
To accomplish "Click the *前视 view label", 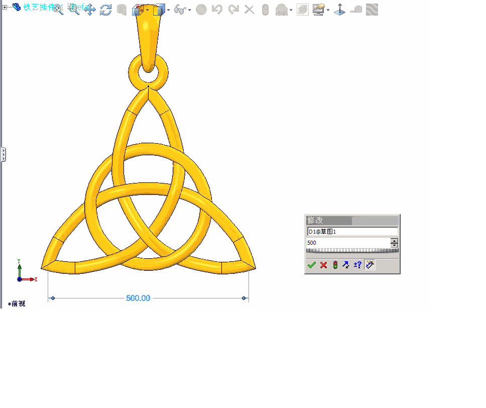I will [x=17, y=304].
